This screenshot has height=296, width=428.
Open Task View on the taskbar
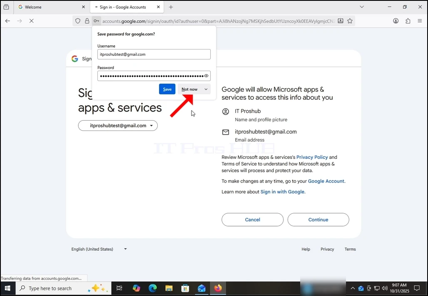[119, 289]
